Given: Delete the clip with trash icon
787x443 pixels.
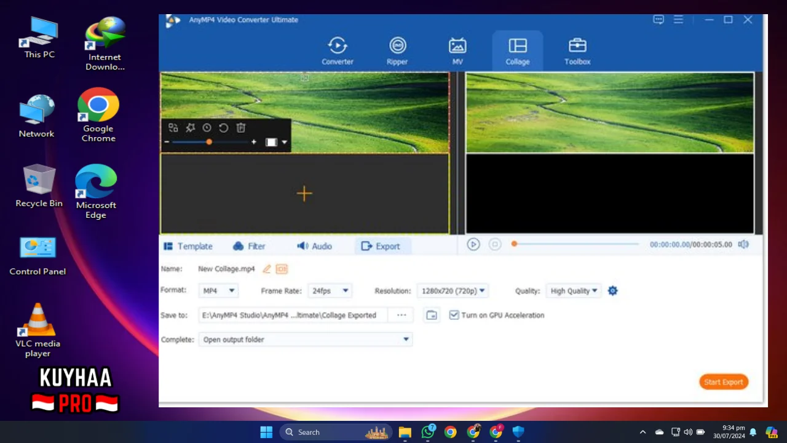Looking at the screenshot, I should click(241, 128).
